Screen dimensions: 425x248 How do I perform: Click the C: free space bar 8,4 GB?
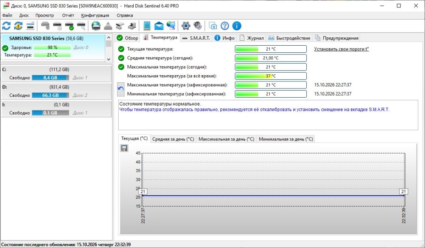(x=50, y=78)
